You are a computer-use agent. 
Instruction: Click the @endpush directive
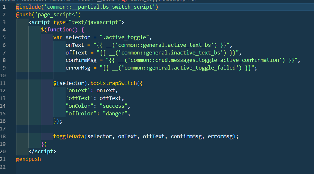28,159
